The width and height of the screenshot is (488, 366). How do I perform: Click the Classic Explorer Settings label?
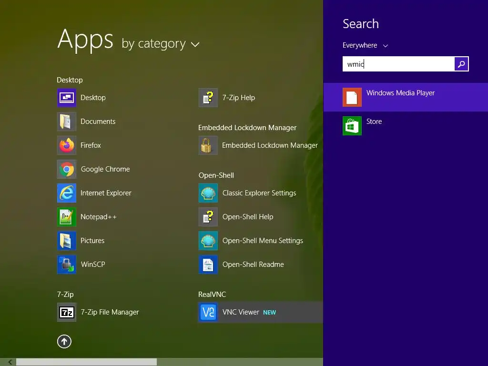coord(259,193)
